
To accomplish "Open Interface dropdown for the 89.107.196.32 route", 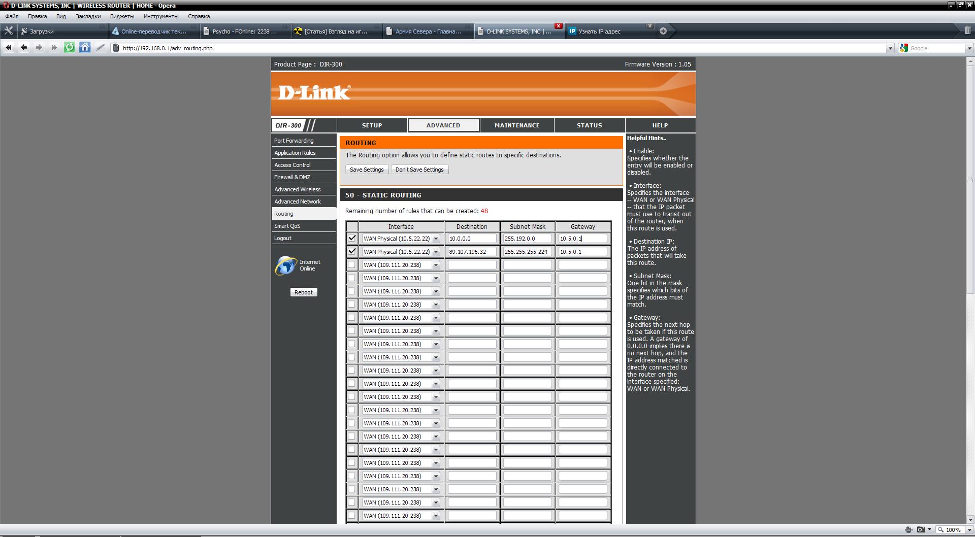I will pos(401,251).
